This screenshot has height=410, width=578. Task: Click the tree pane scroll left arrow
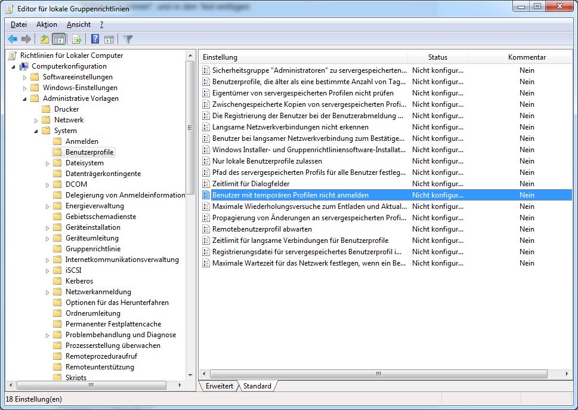[x=10, y=385]
